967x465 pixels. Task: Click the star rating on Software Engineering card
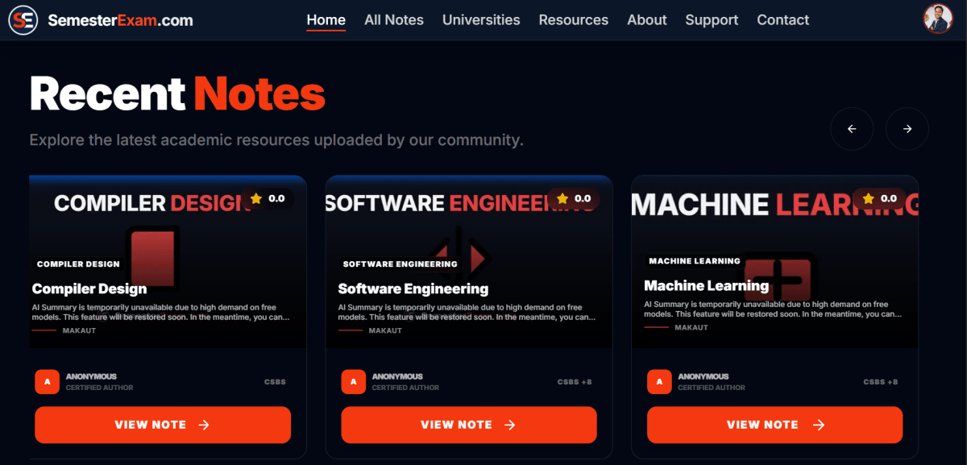[574, 198]
